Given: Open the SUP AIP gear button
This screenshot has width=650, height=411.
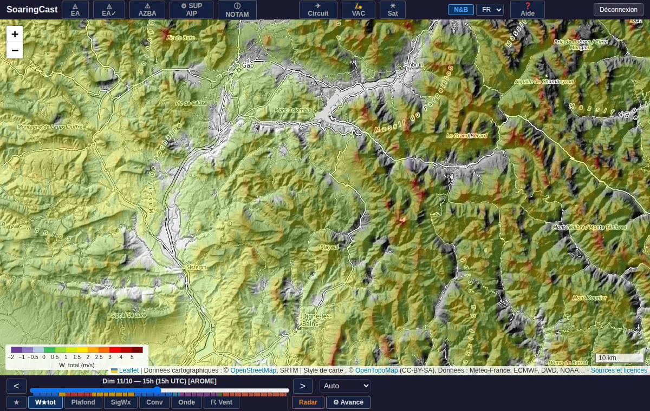Looking at the screenshot, I should point(191,10).
